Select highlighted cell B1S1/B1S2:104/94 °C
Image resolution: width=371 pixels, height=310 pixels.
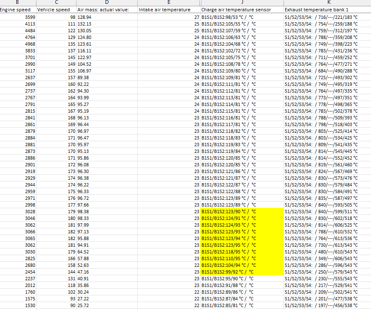tap(242, 265)
